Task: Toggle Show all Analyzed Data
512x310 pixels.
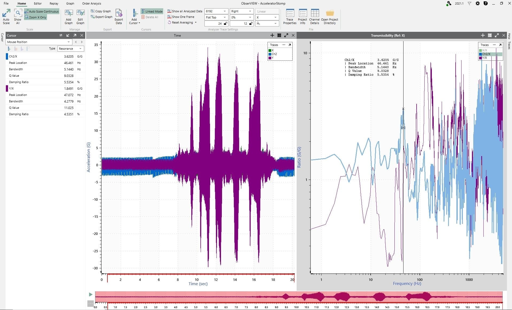Action: pyautogui.click(x=185, y=11)
